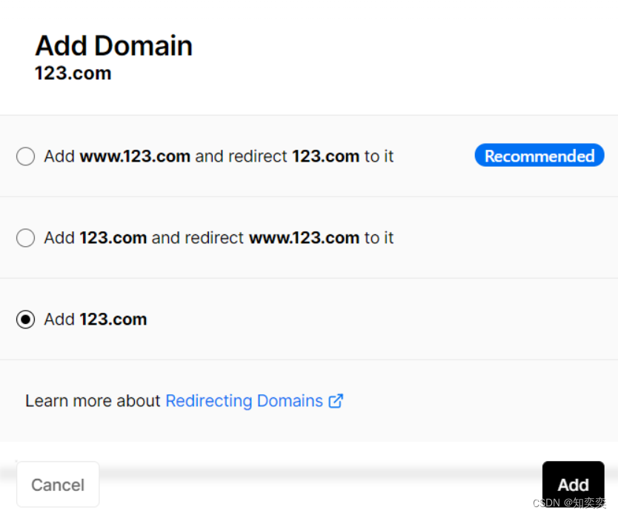
Task: Click the 'Learn more about' text
Action: 93,401
